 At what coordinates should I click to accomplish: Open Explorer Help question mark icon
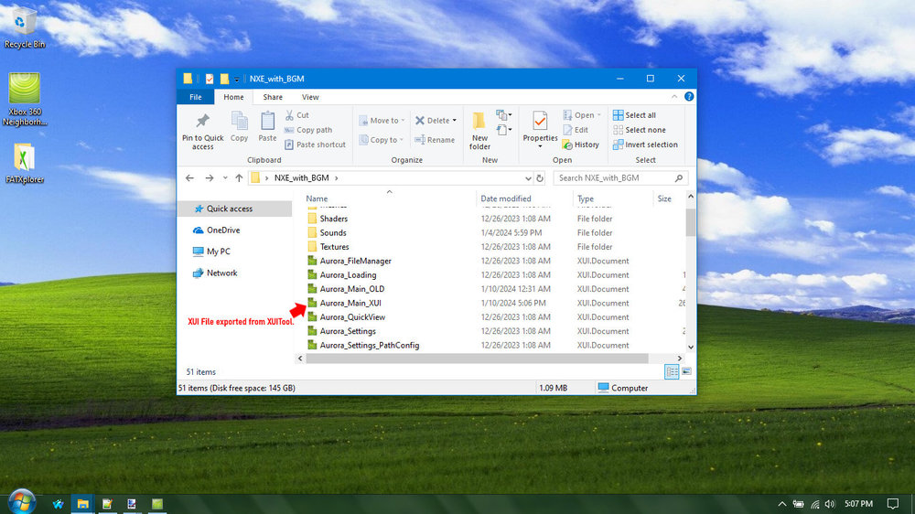(x=689, y=97)
